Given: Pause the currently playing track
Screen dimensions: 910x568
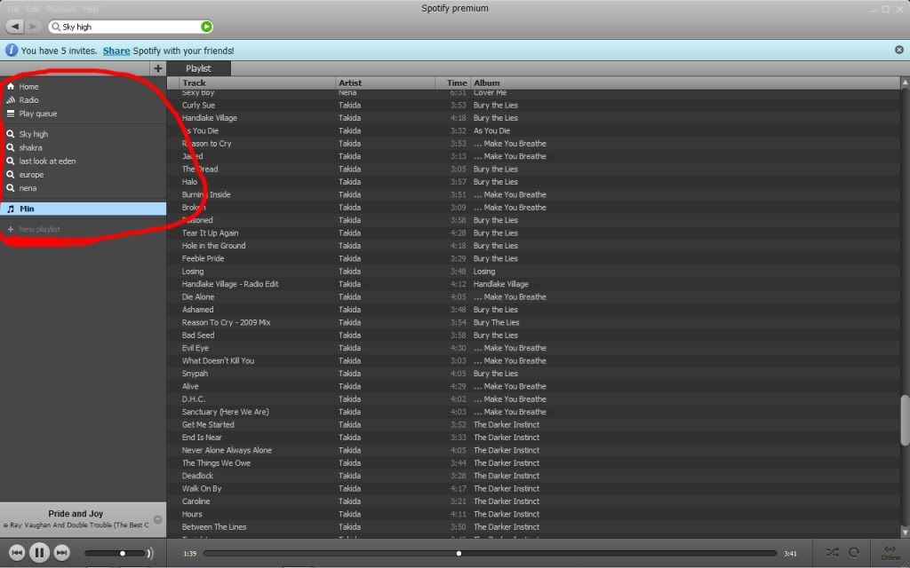Looking at the screenshot, I should pos(39,553).
